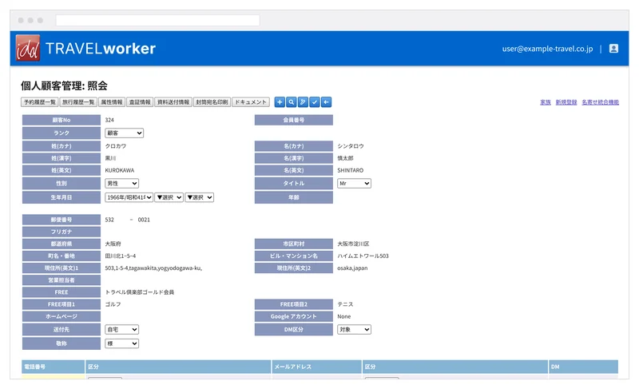Click the blue pencil edit icon
The width and height of the screenshot is (639, 389).
click(x=303, y=102)
